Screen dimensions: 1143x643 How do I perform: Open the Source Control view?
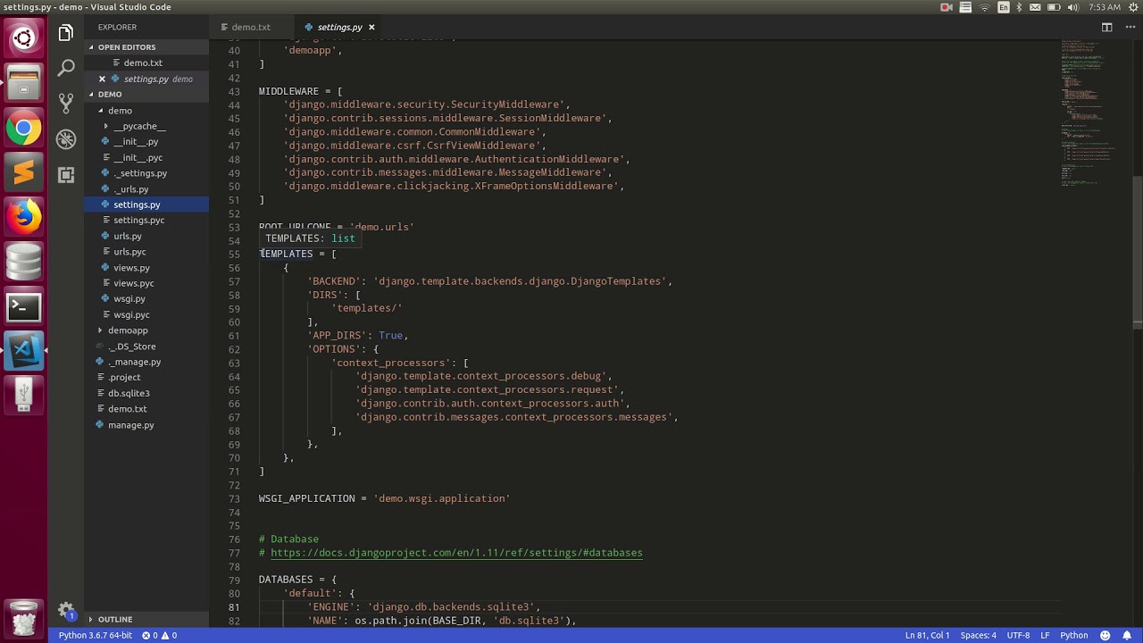pyautogui.click(x=65, y=103)
